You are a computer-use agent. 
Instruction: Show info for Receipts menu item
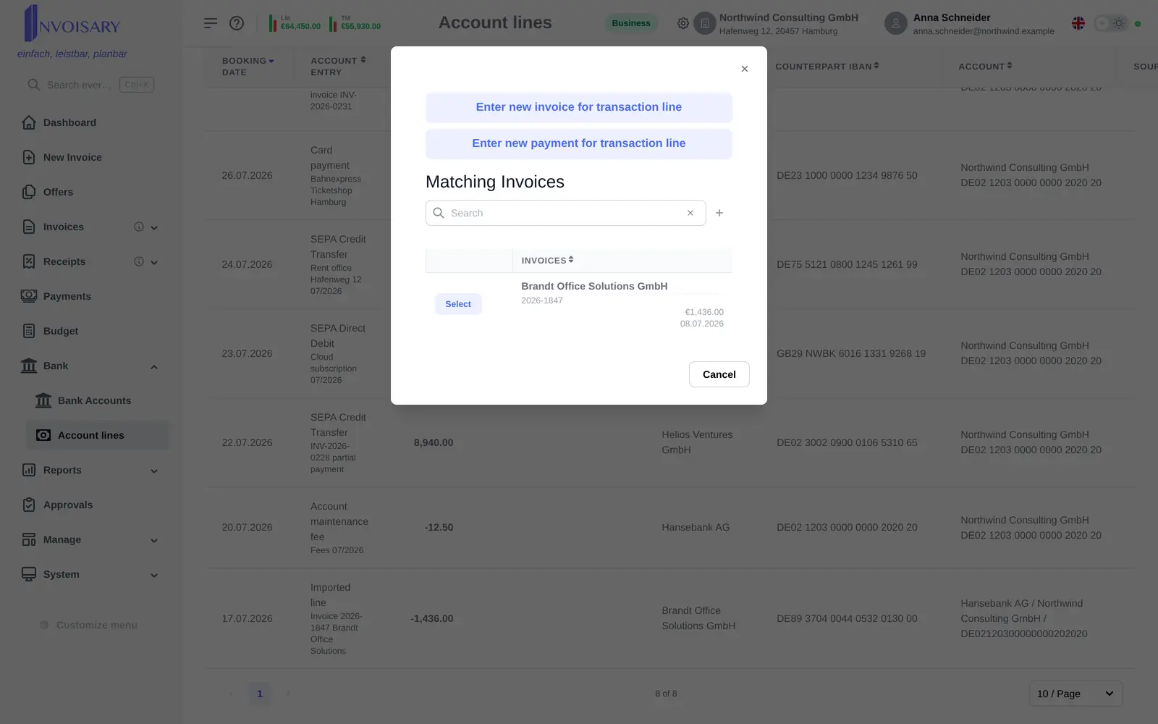tap(139, 261)
